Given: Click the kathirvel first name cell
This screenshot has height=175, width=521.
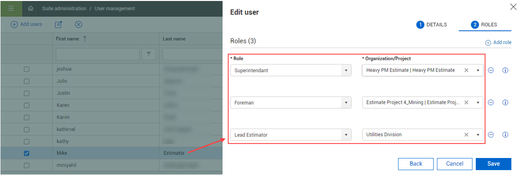Looking at the screenshot, I should (x=105, y=129).
